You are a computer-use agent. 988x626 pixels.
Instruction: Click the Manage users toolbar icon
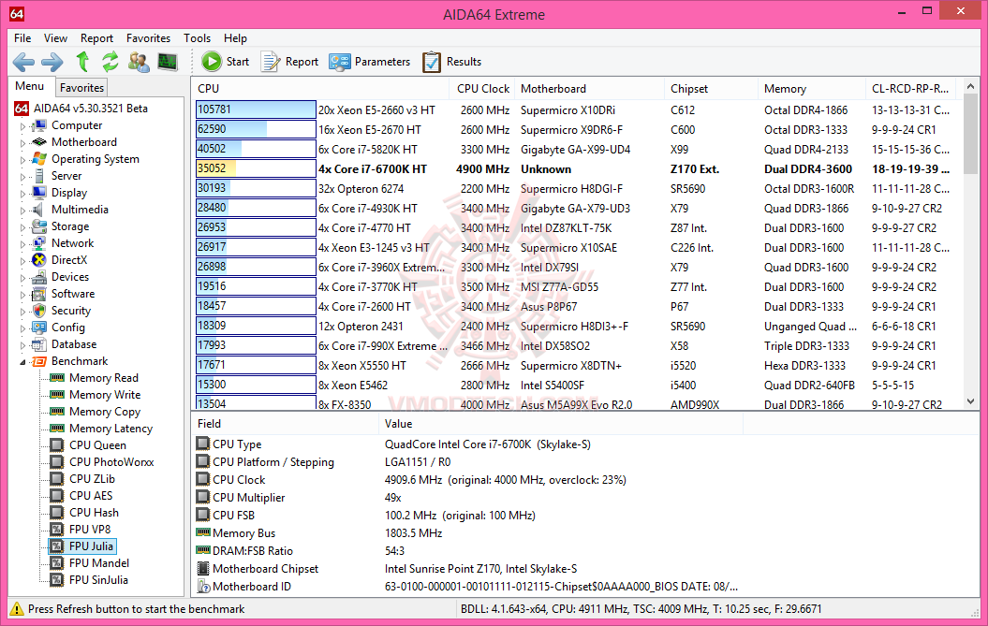pos(139,62)
